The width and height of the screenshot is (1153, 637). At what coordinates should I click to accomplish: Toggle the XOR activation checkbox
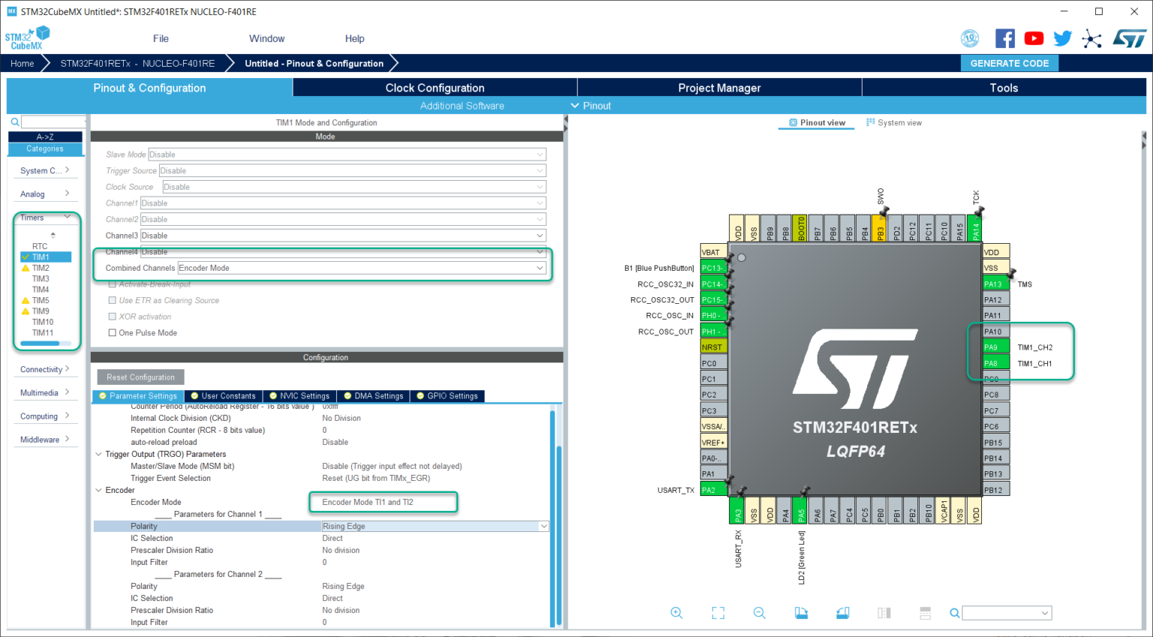[x=113, y=317]
